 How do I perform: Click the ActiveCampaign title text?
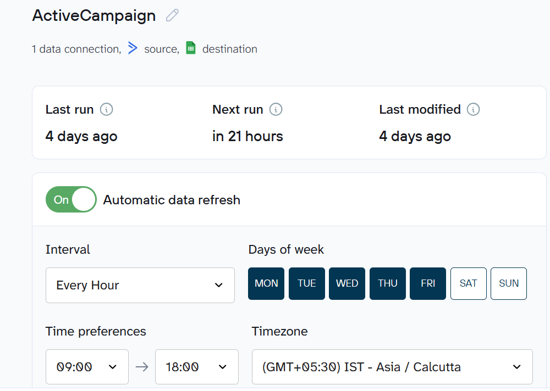pyautogui.click(x=94, y=15)
